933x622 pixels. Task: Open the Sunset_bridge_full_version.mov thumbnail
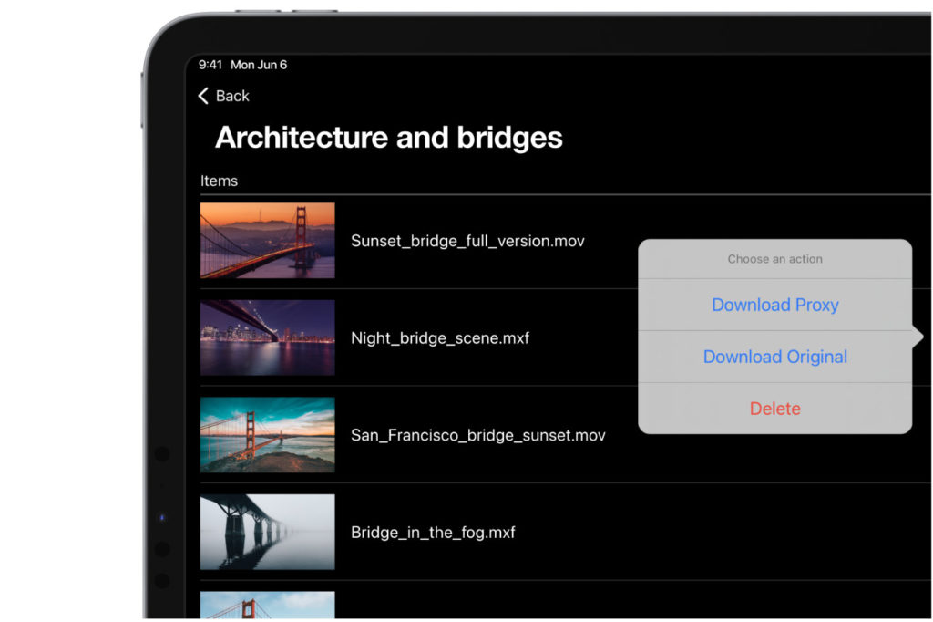pos(268,241)
